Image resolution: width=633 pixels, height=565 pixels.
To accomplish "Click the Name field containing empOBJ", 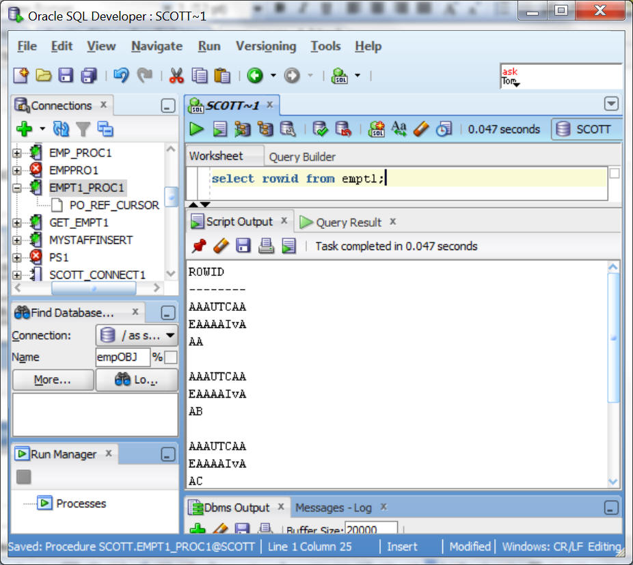I will [x=122, y=357].
